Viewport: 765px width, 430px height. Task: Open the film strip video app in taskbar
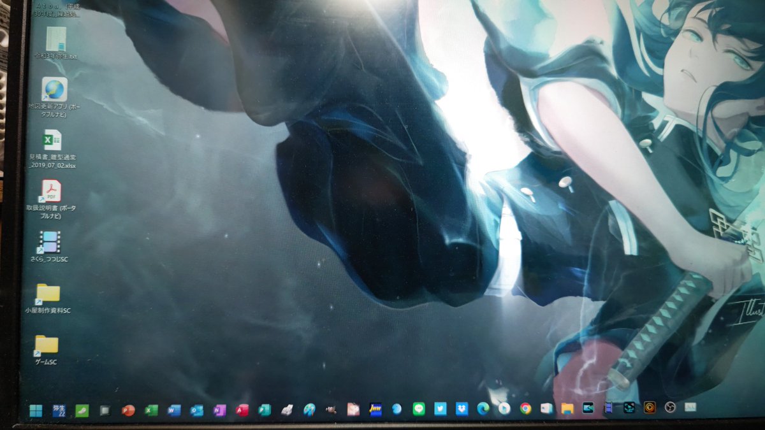tap(609, 408)
